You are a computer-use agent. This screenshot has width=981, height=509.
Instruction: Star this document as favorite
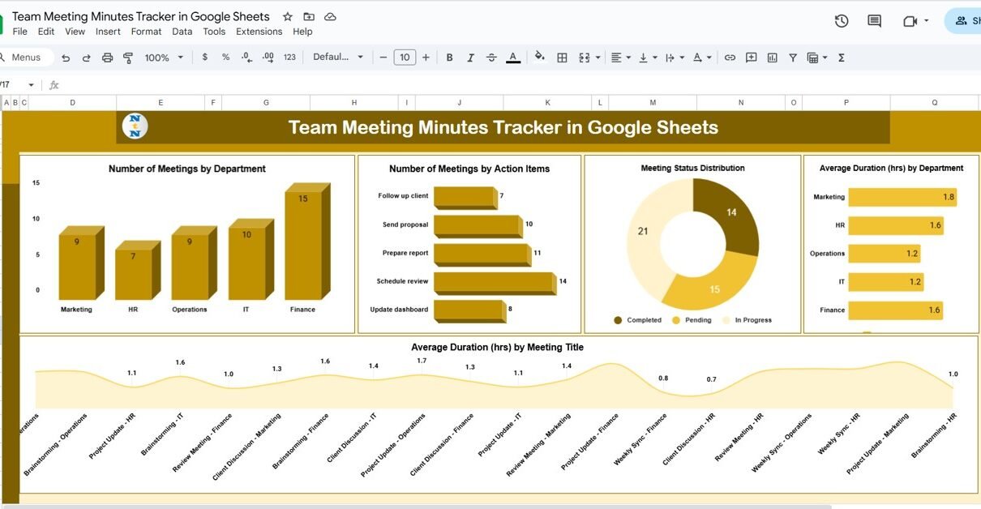coord(287,16)
